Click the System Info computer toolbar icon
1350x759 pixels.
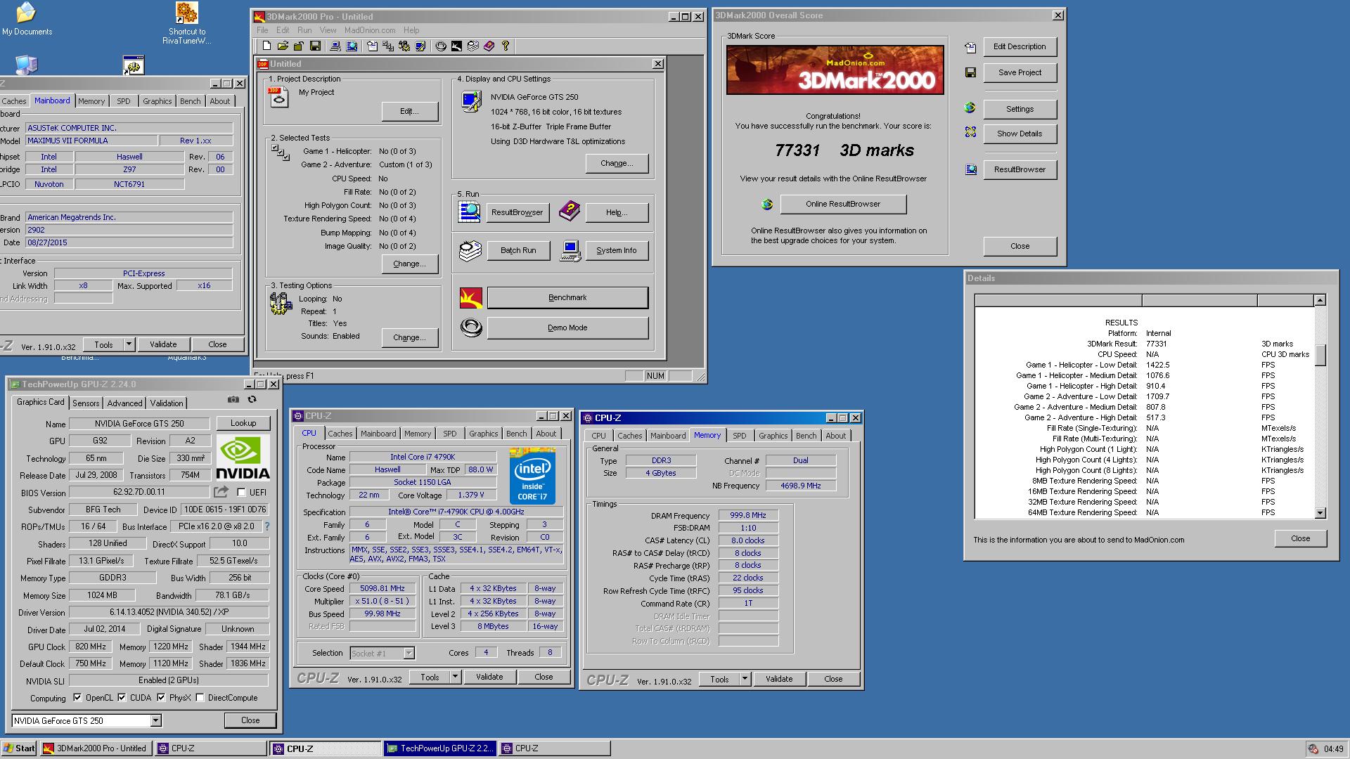335,46
